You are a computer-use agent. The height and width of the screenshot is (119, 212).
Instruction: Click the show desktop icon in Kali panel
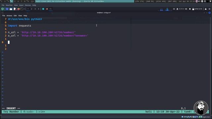(7, 9)
